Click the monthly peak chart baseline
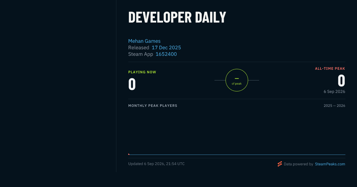Viewport: 357px width, 187px height. click(x=237, y=155)
